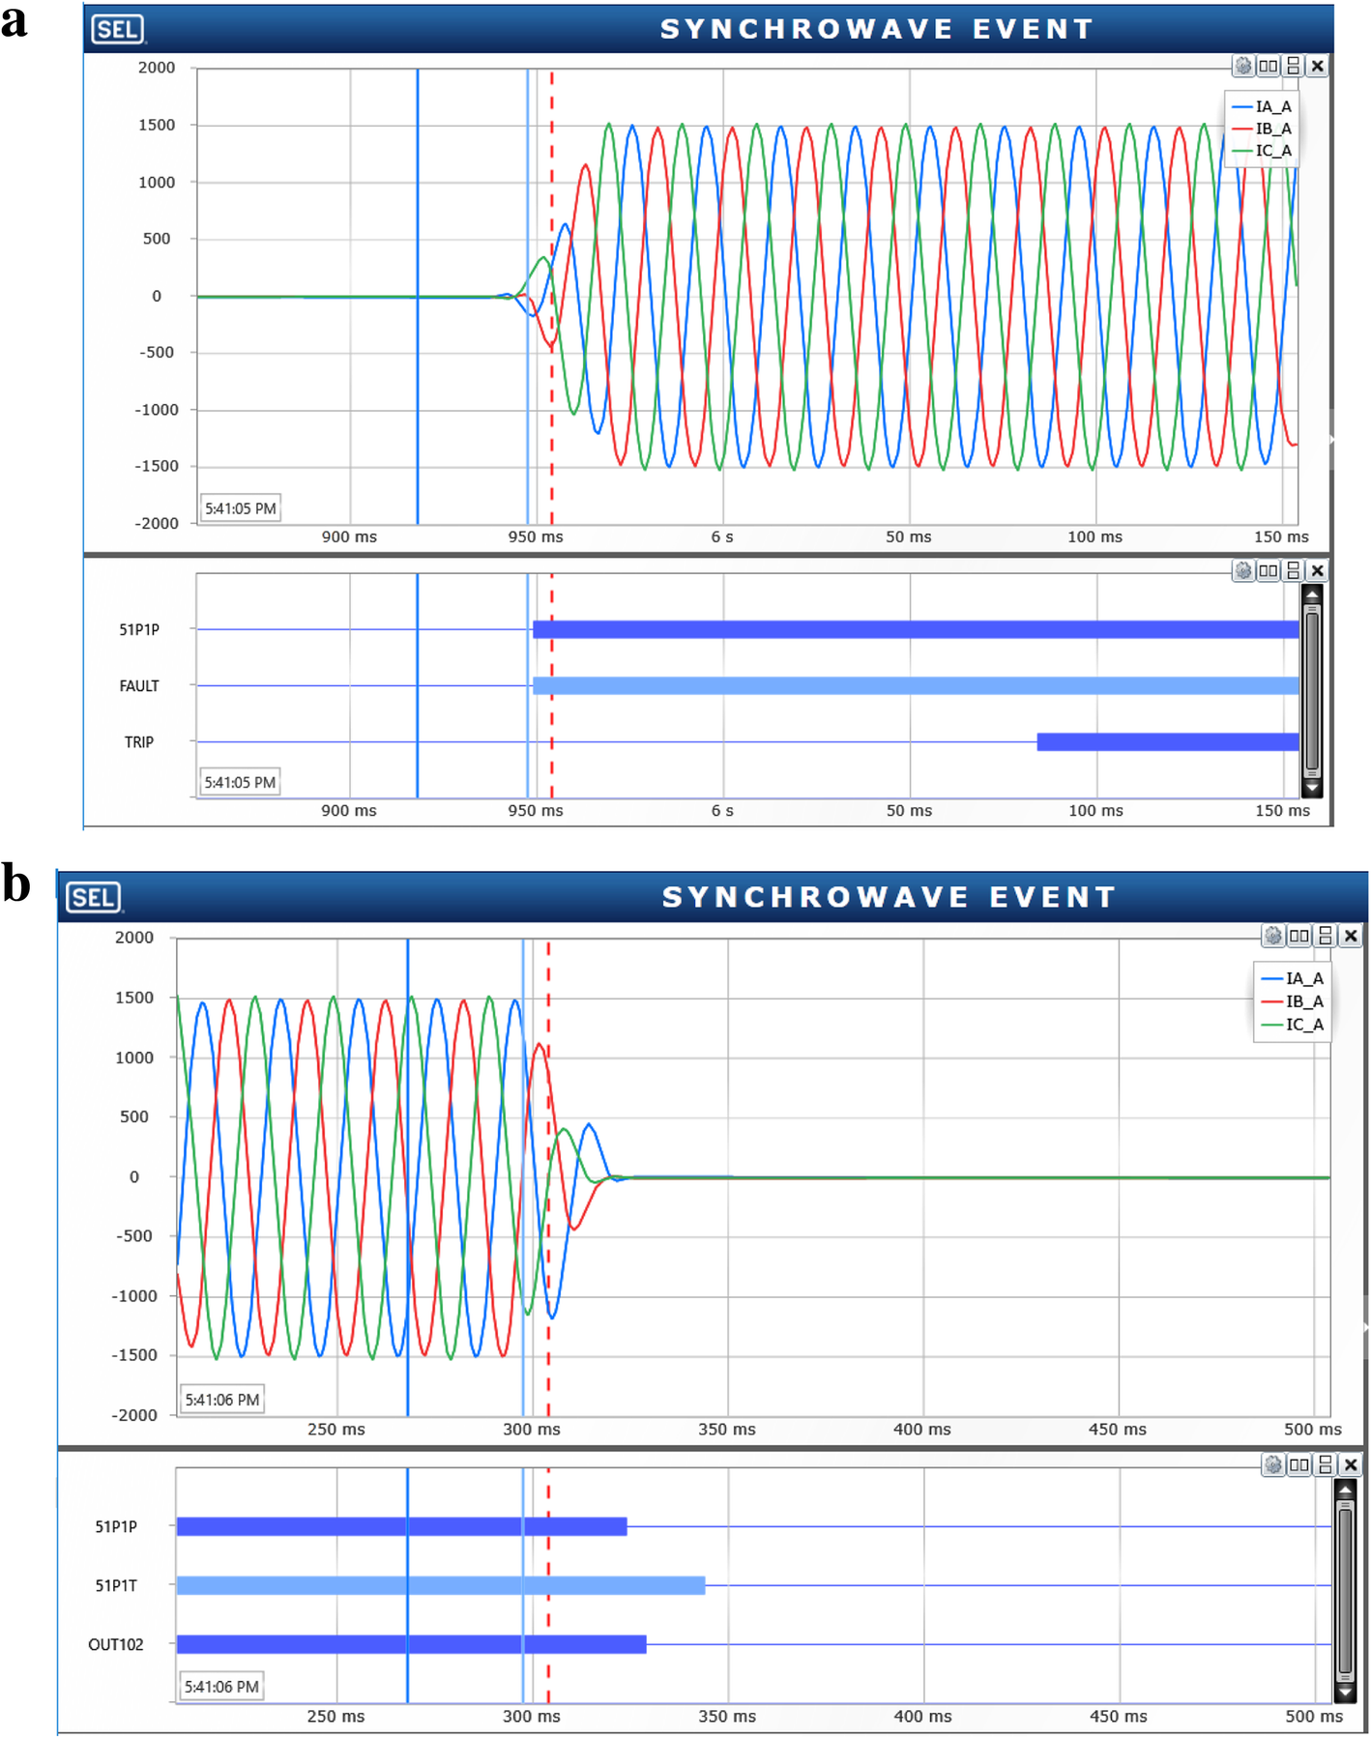Click the 51P1T signal label in panel b
1371x1738 pixels.
coord(116,1585)
